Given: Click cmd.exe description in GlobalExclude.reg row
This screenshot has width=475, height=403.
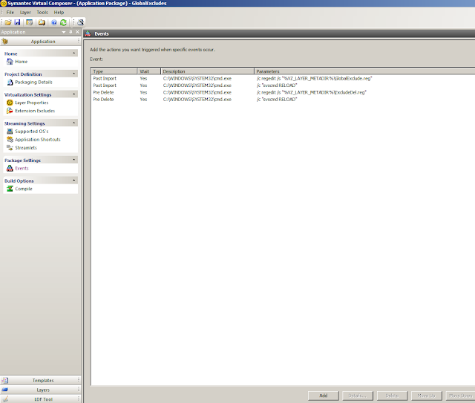Looking at the screenshot, I should (197, 79).
